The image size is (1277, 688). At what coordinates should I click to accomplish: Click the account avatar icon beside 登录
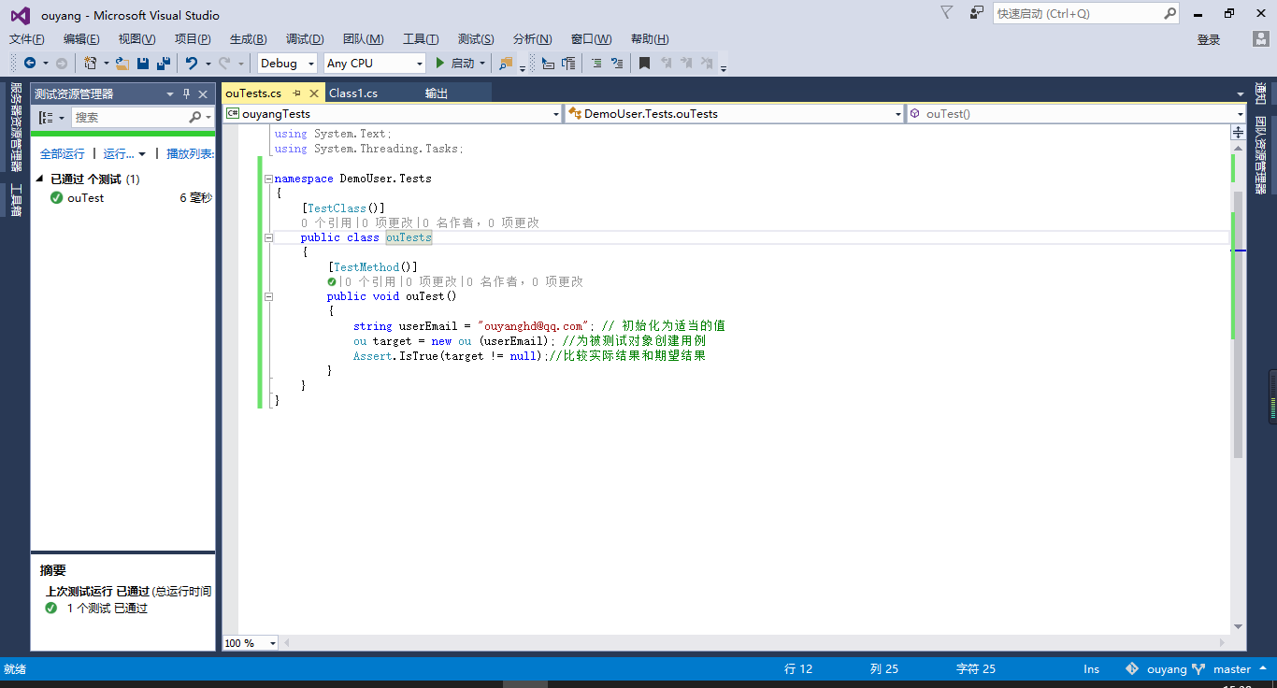(1261, 39)
